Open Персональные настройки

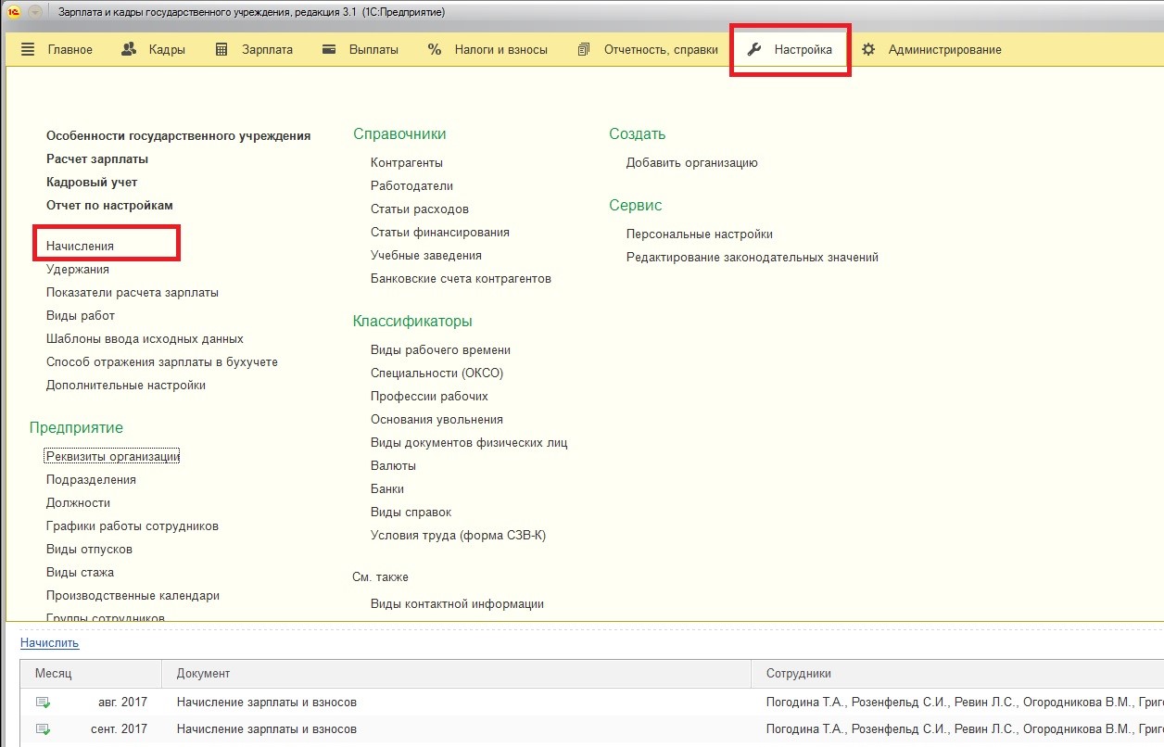(x=700, y=234)
